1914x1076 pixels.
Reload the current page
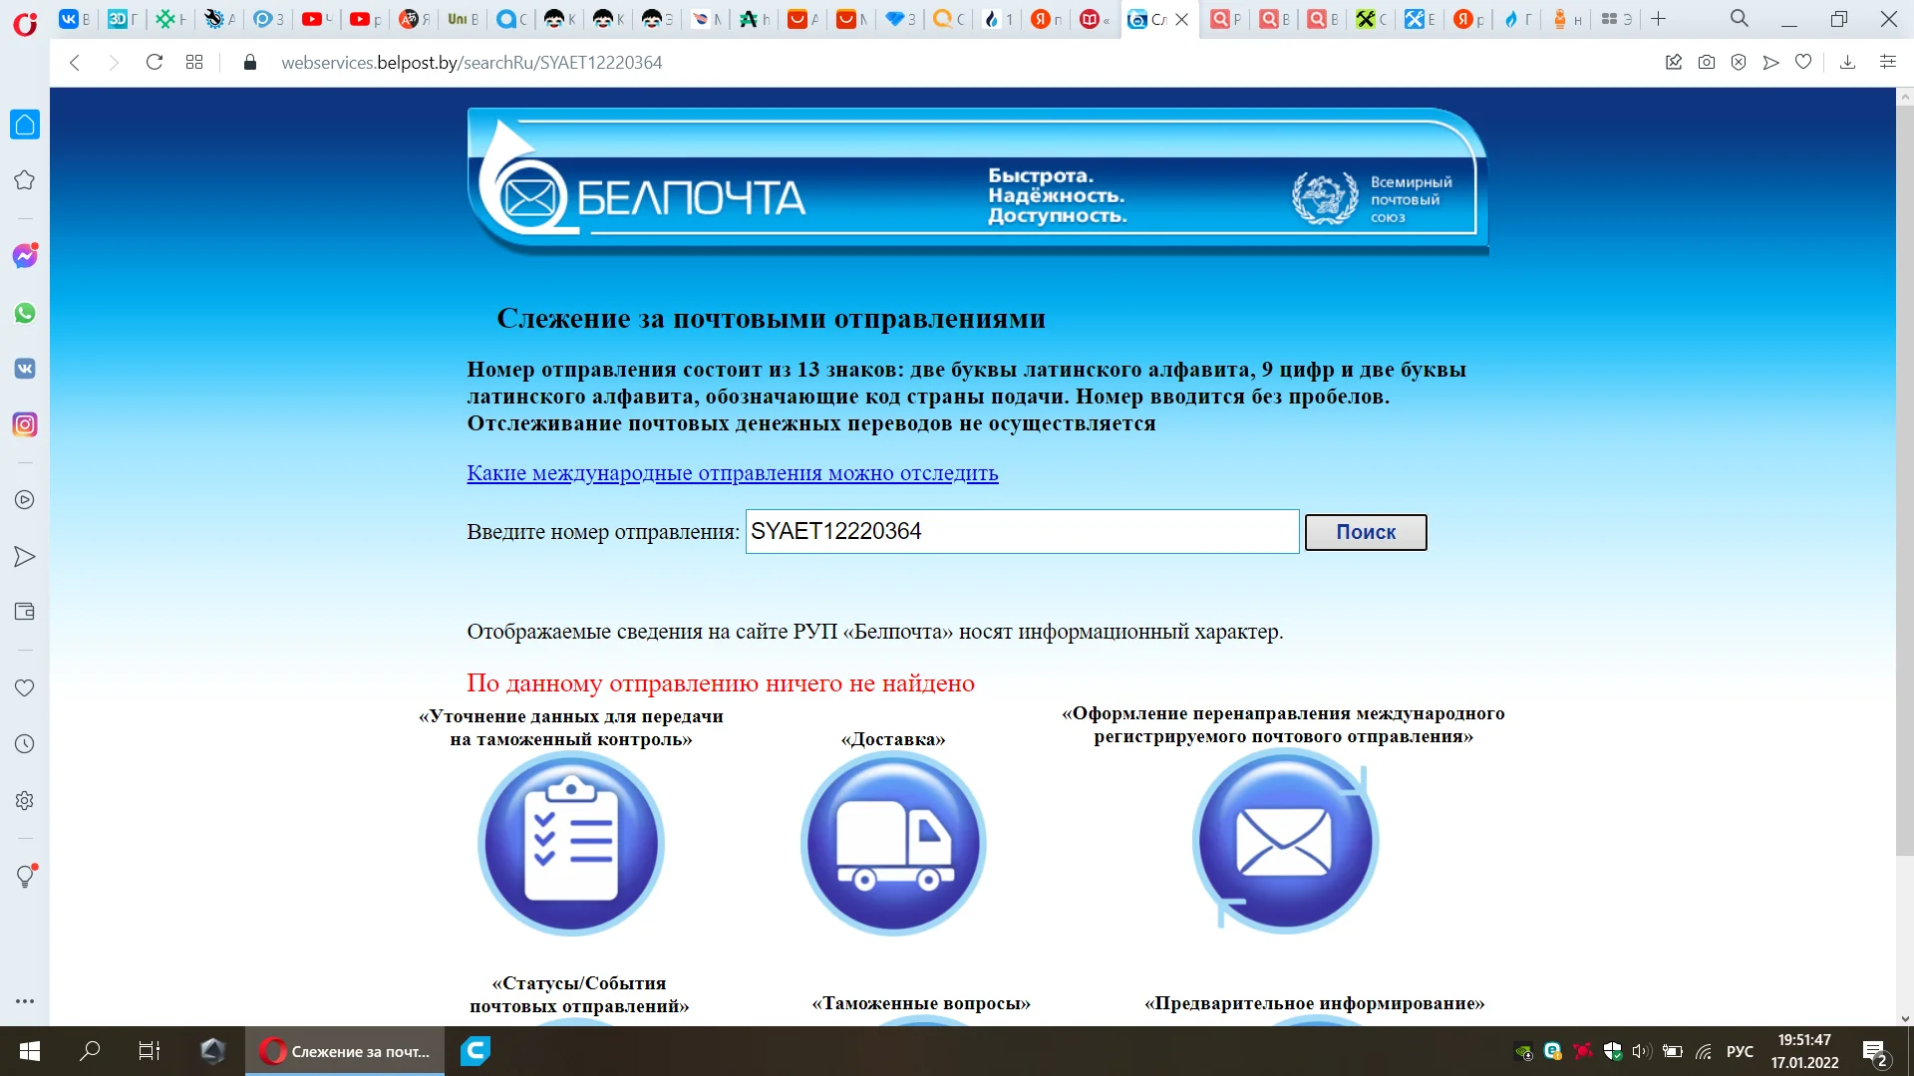pos(154,62)
